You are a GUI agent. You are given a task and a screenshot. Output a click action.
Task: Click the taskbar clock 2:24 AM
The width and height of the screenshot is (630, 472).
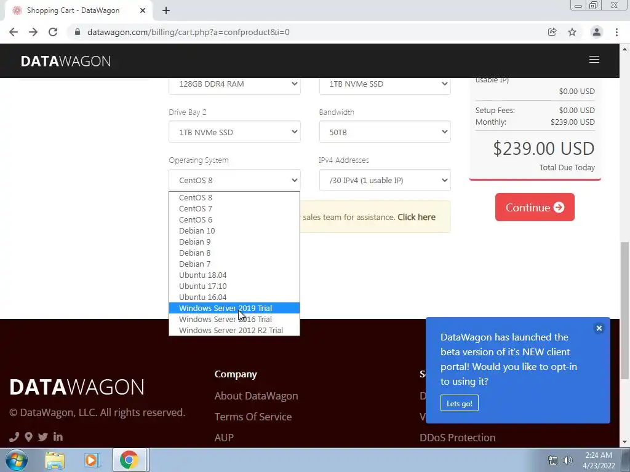tap(598, 455)
